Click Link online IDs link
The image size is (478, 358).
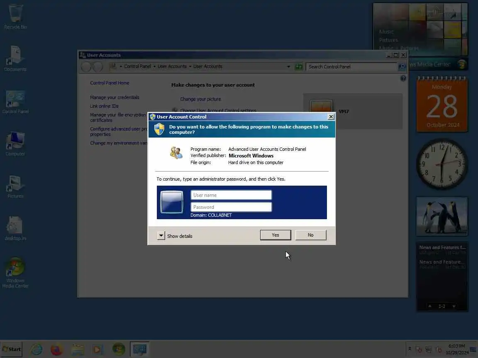[x=104, y=106]
